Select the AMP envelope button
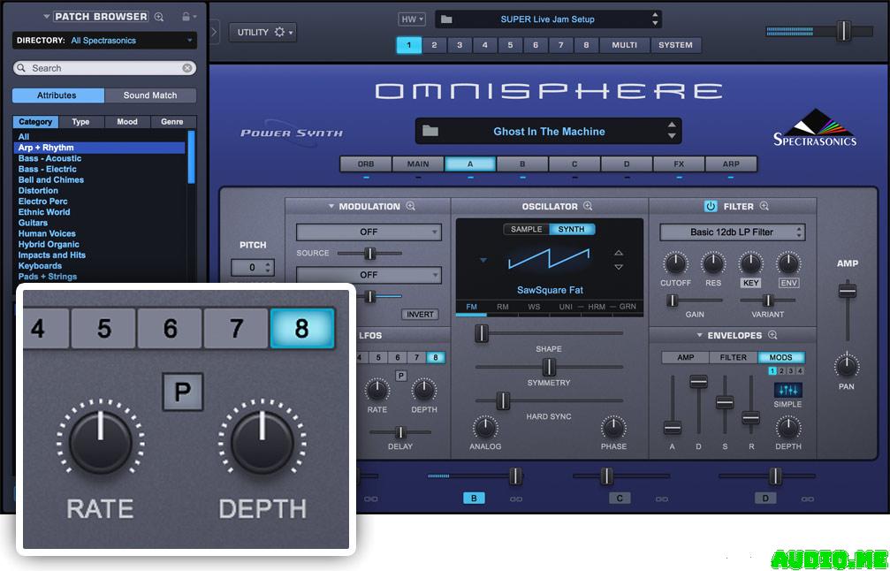Image resolution: width=890 pixels, height=571 pixels. pyautogui.click(x=686, y=358)
